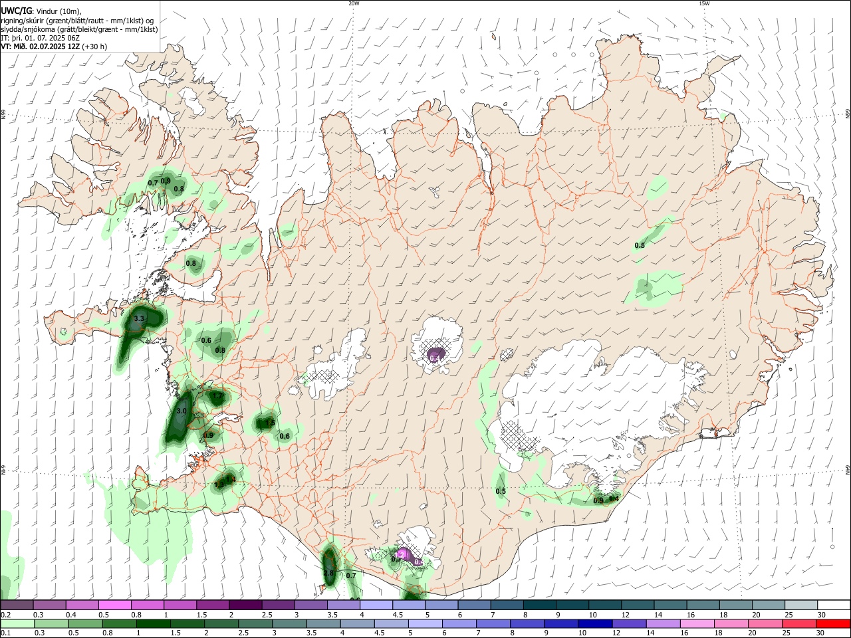Click the '3.0' precipitation value on the map
851x638 pixels.
click(181, 411)
